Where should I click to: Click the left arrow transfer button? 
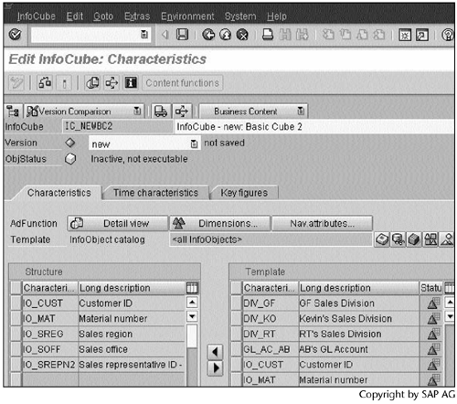(x=215, y=352)
